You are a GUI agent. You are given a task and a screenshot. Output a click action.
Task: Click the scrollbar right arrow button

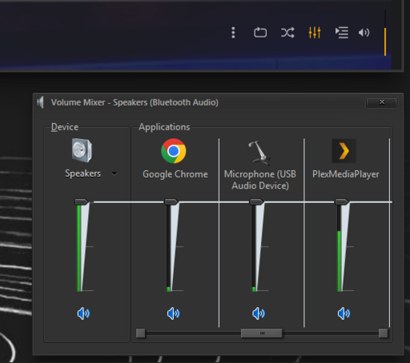pyautogui.click(x=383, y=333)
